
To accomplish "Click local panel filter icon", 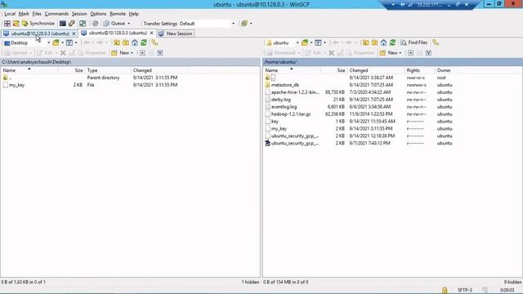I will click(x=69, y=42).
